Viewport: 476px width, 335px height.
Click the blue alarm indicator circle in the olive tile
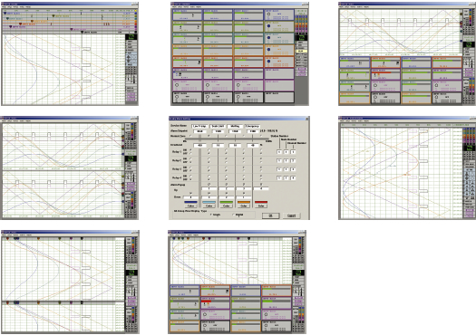point(268,26)
